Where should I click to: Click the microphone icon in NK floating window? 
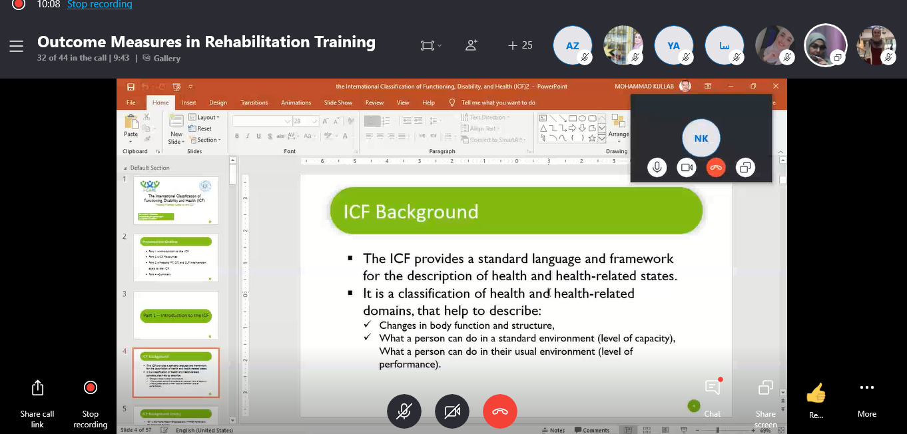click(657, 168)
